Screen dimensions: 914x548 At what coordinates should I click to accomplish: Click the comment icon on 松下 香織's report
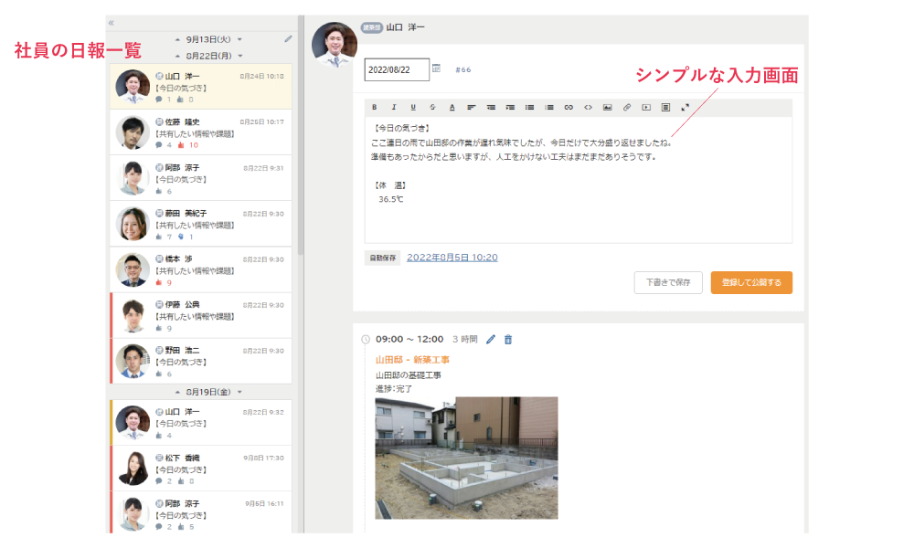click(x=158, y=481)
